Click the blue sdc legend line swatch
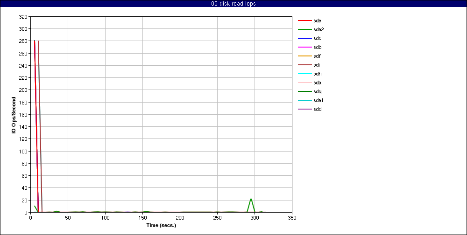The image size is (467, 235). pyautogui.click(x=304, y=38)
